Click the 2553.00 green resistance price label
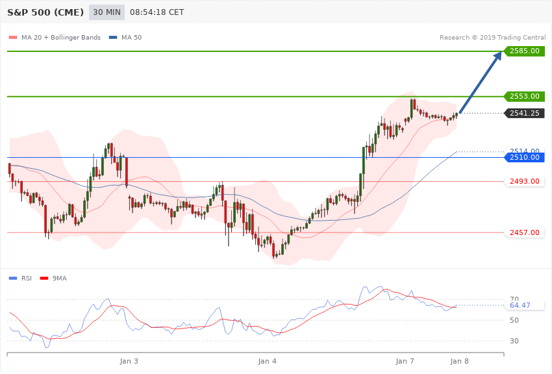 point(525,96)
